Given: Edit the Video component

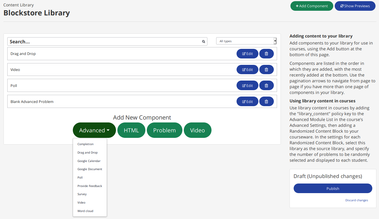Looking at the screenshot, I should point(247,70).
